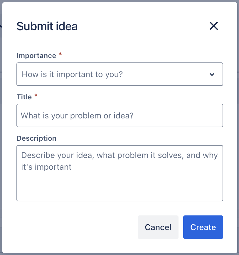The image size is (239, 255).
Task: Close the Submit idea dialog with X
Action: [213, 26]
